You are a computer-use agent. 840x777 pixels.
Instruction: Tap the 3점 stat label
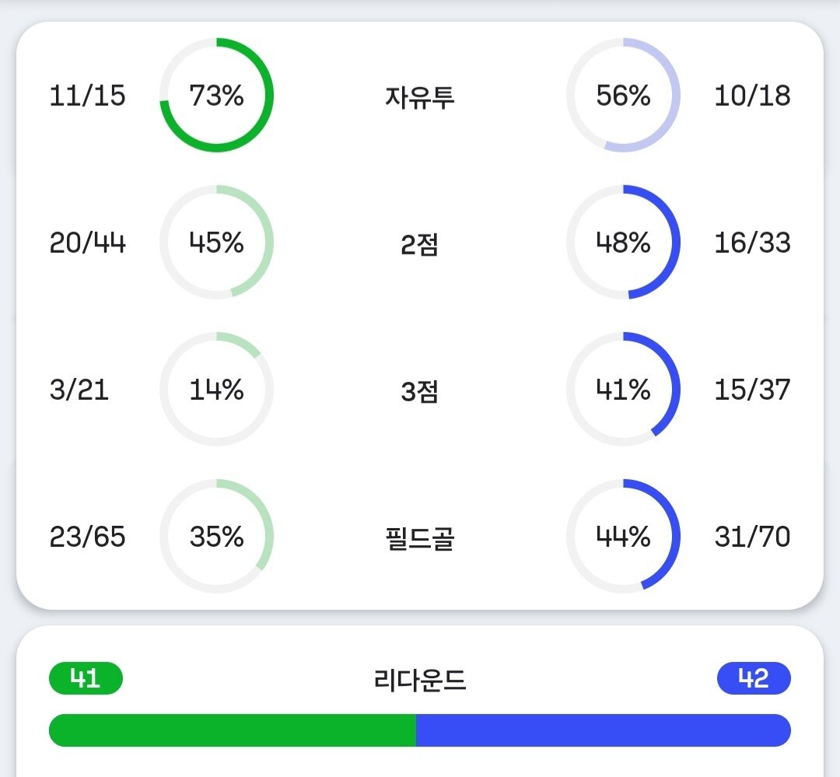click(419, 391)
